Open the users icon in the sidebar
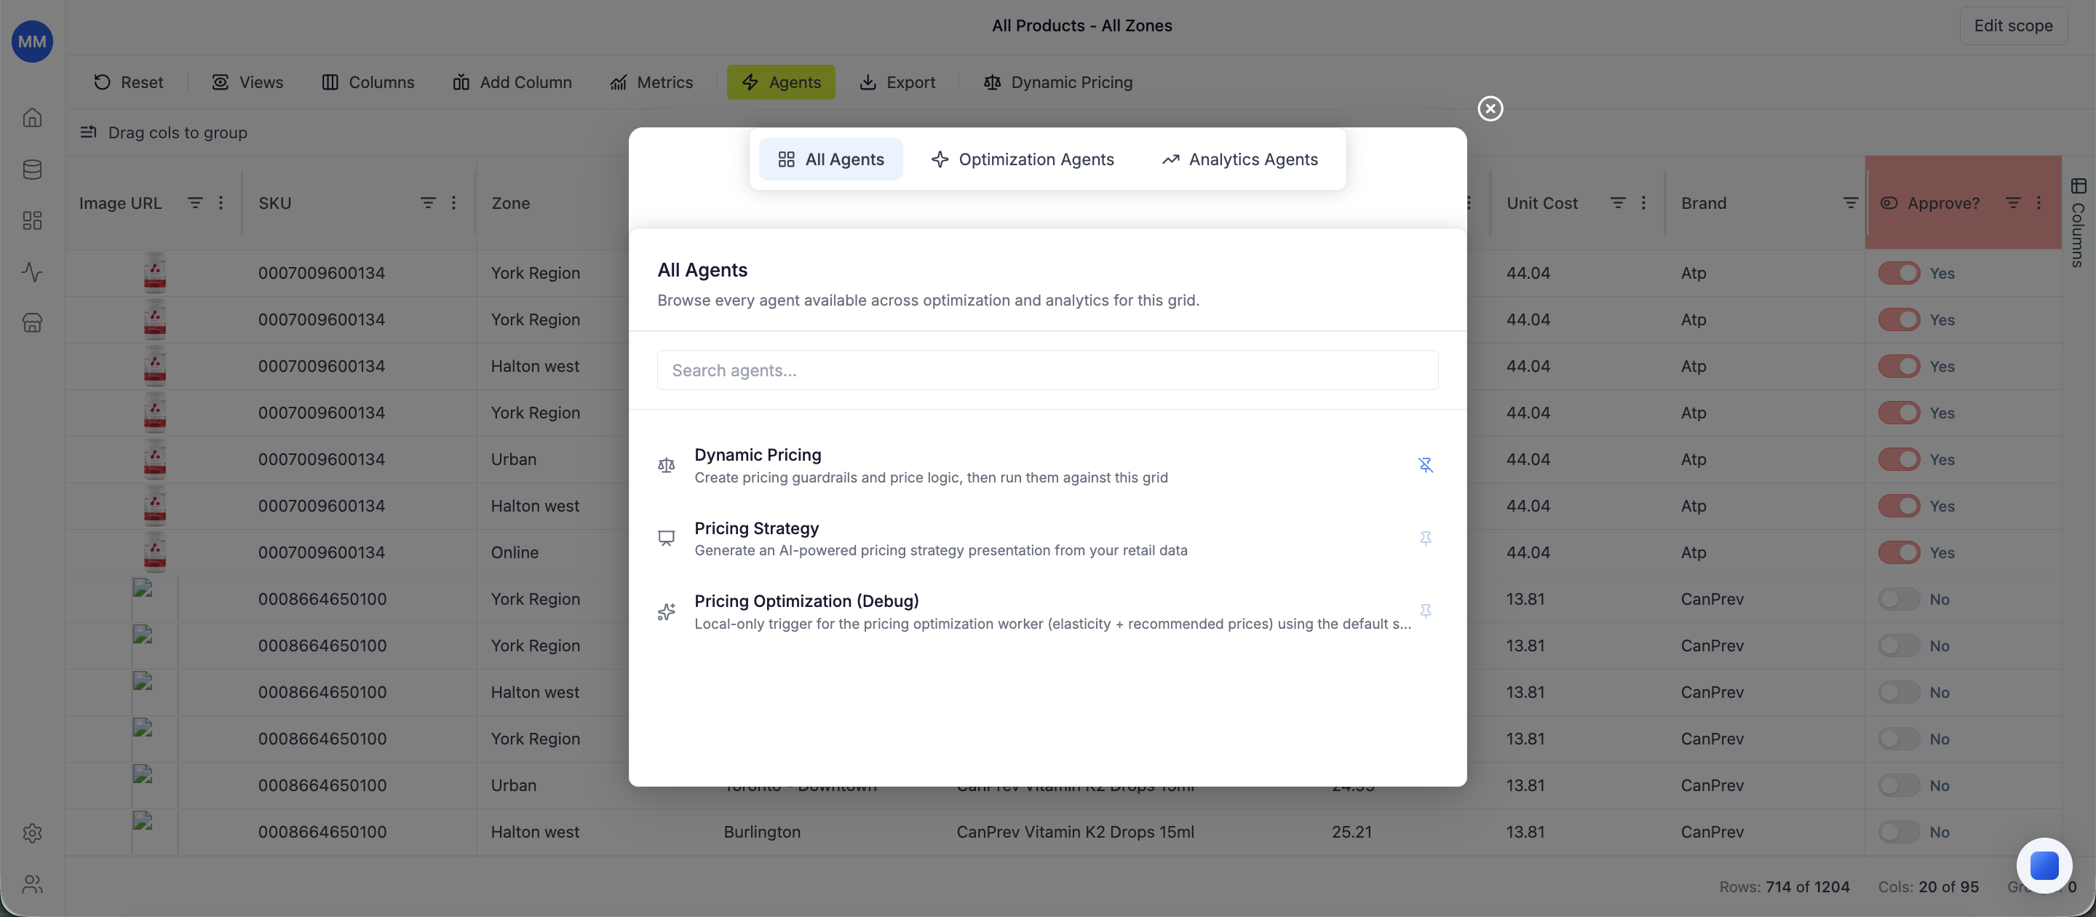This screenshot has height=917, width=2096. pos(33,884)
